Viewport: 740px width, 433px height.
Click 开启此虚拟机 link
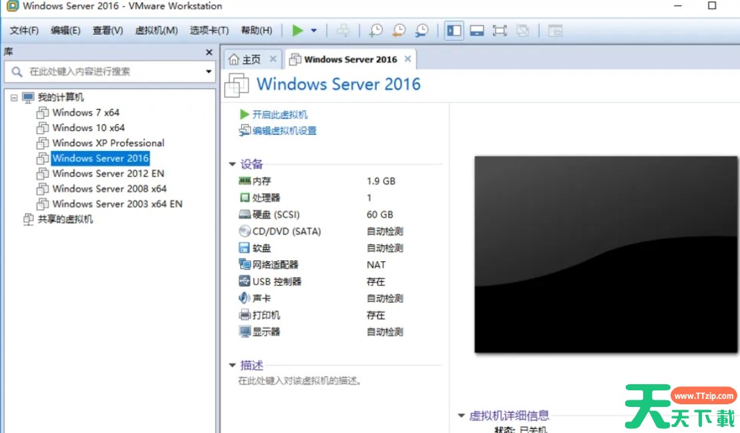279,114
